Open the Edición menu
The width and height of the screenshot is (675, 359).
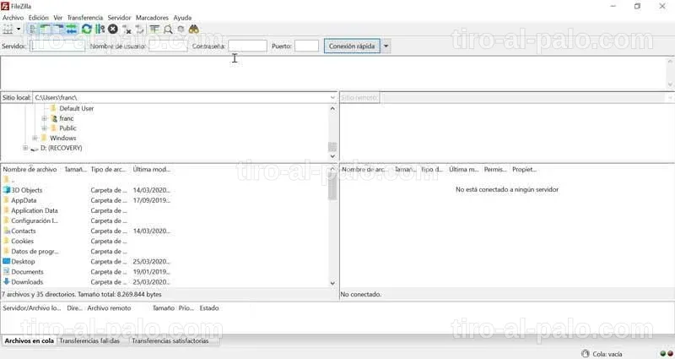pos(38,18)
